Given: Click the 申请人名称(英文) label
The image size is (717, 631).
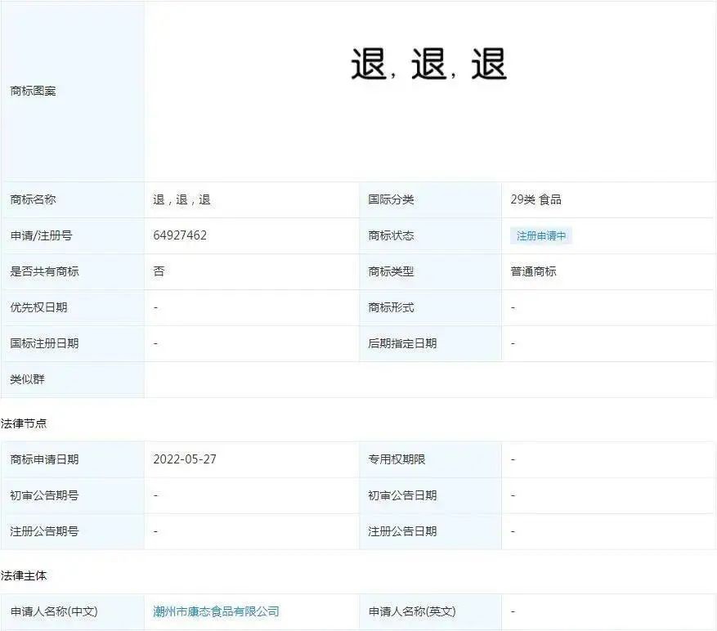Looking at the screenshot, I should point(412,611).
